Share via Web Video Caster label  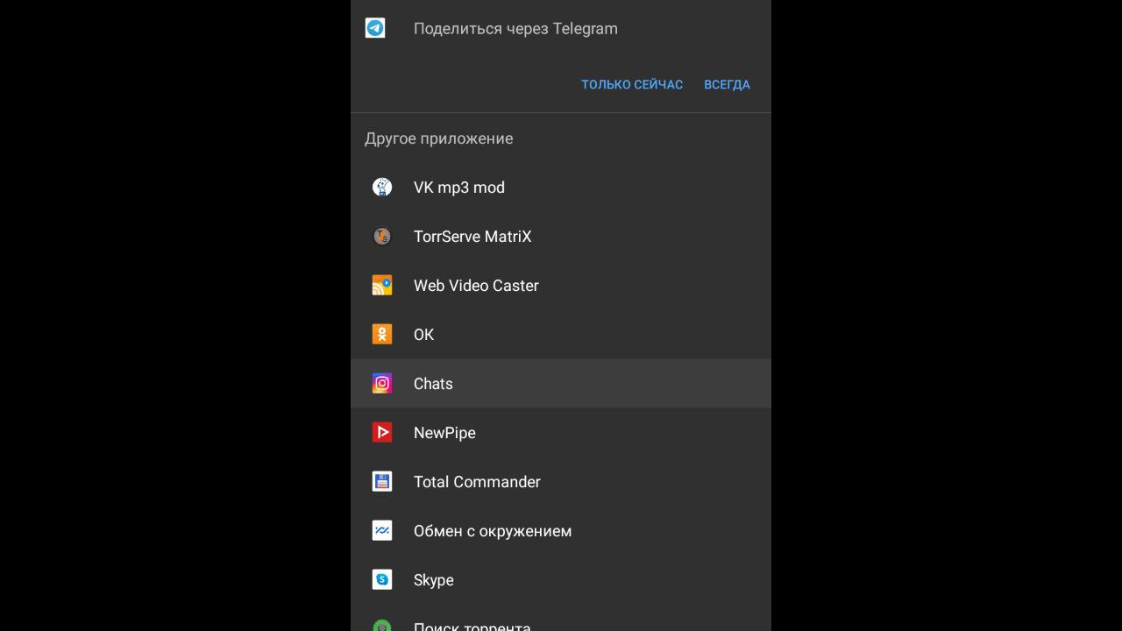476,285
